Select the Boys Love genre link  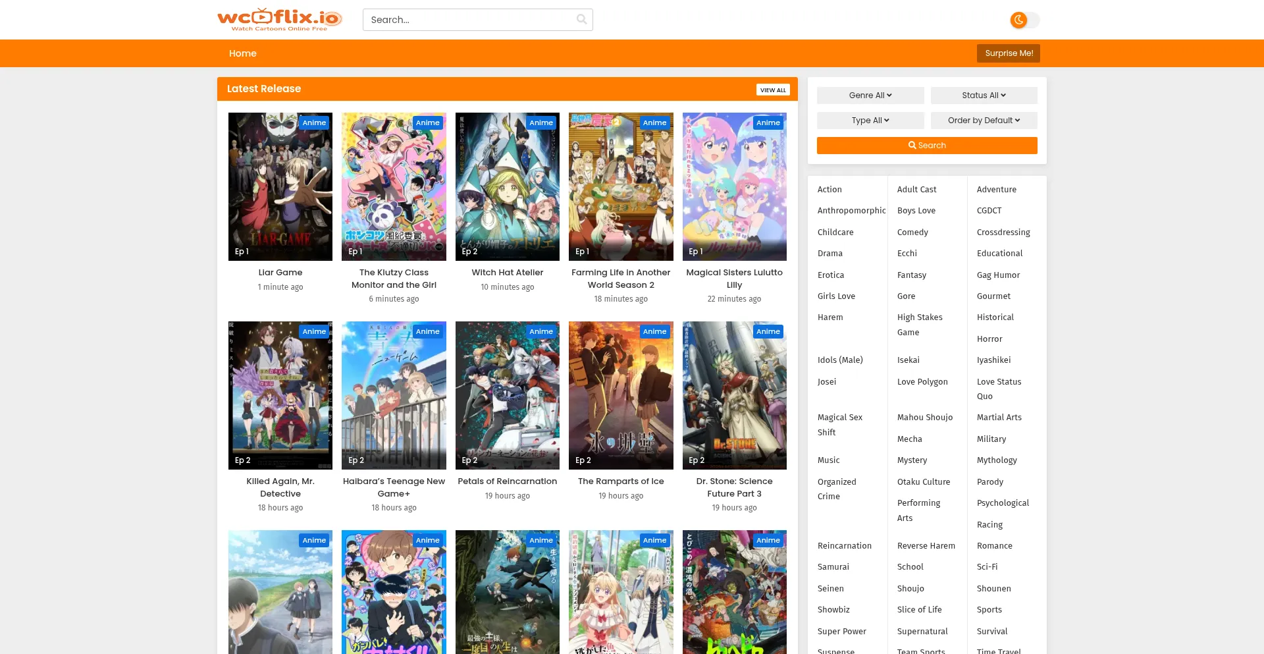(x=916, y=211)
